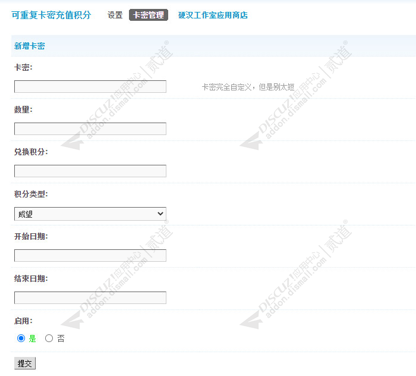
Task: Focus the 开始日期 input field
Action: click(90, 255)
